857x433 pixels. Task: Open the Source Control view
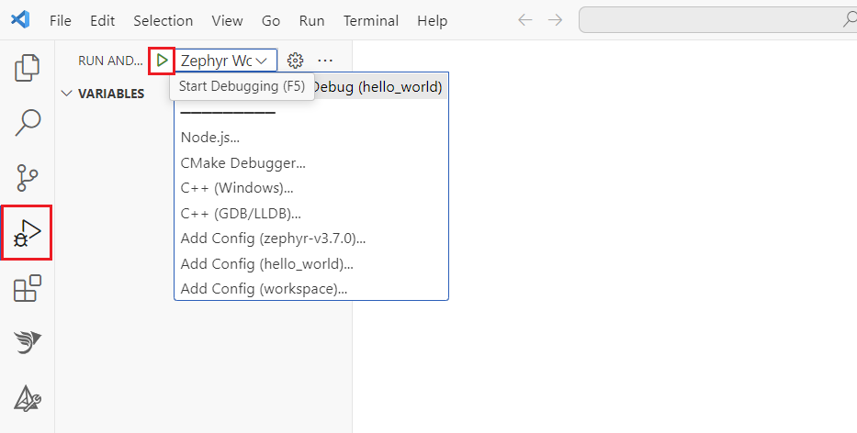click(27, 177)
